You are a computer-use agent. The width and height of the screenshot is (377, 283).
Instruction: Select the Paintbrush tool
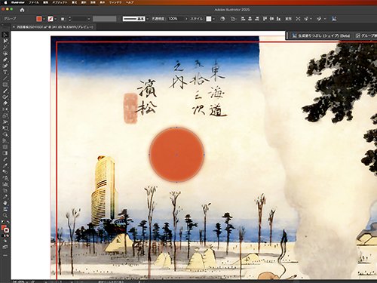click(x=5, y=91)
